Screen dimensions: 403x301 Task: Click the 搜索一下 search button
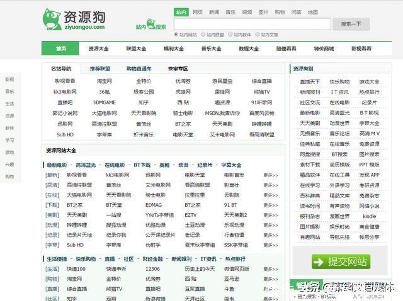(351, 24)
